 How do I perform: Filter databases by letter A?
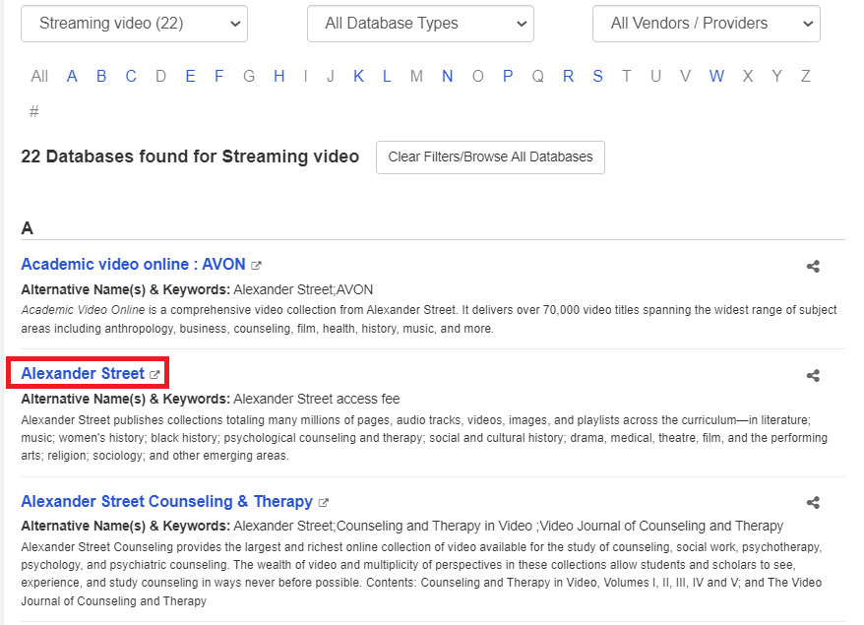click(x=72, y=76)
